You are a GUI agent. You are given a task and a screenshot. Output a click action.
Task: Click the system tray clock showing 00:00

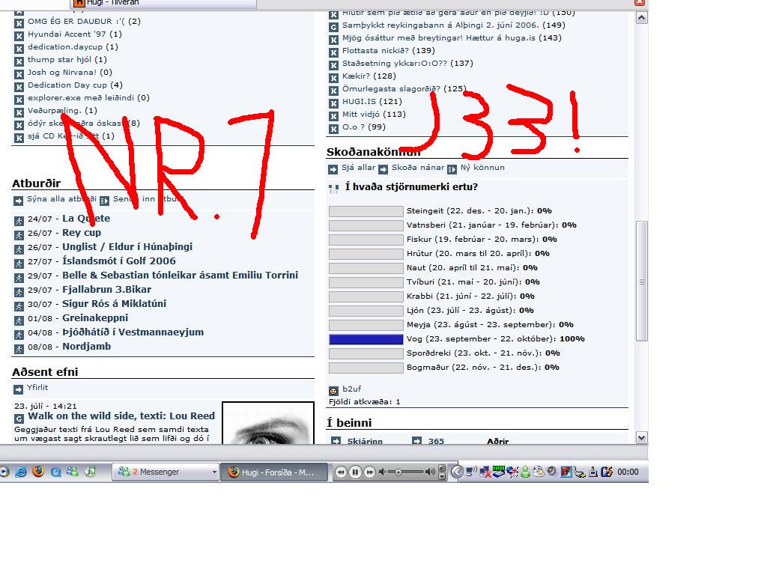tap(628, 472)
